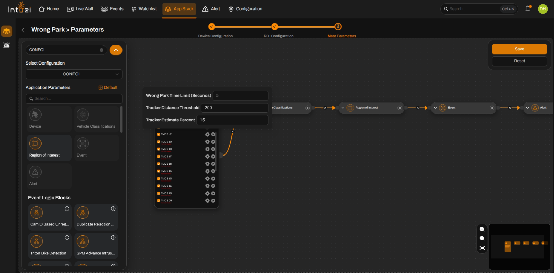Image resolution: width=554 pixels, height=273 pixels.
Task: Open the Watchlist menu
Action: click(144, 9)
